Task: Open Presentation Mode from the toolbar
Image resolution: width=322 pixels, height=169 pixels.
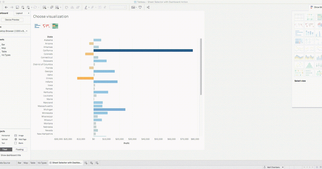Action: point(140,7)
